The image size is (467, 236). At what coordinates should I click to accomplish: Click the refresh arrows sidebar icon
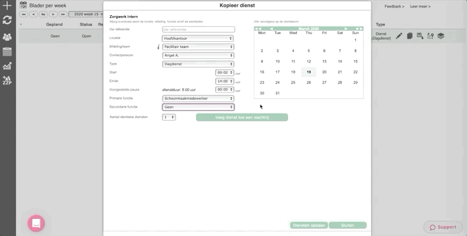(x=7, y=20)
